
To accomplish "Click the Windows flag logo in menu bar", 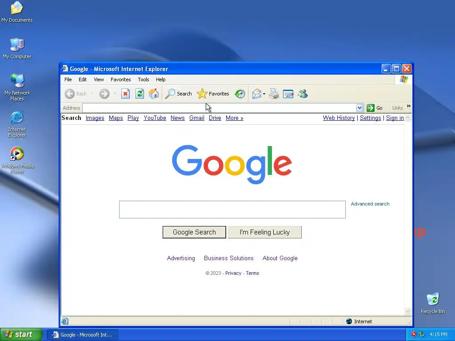I will point(403,79).
